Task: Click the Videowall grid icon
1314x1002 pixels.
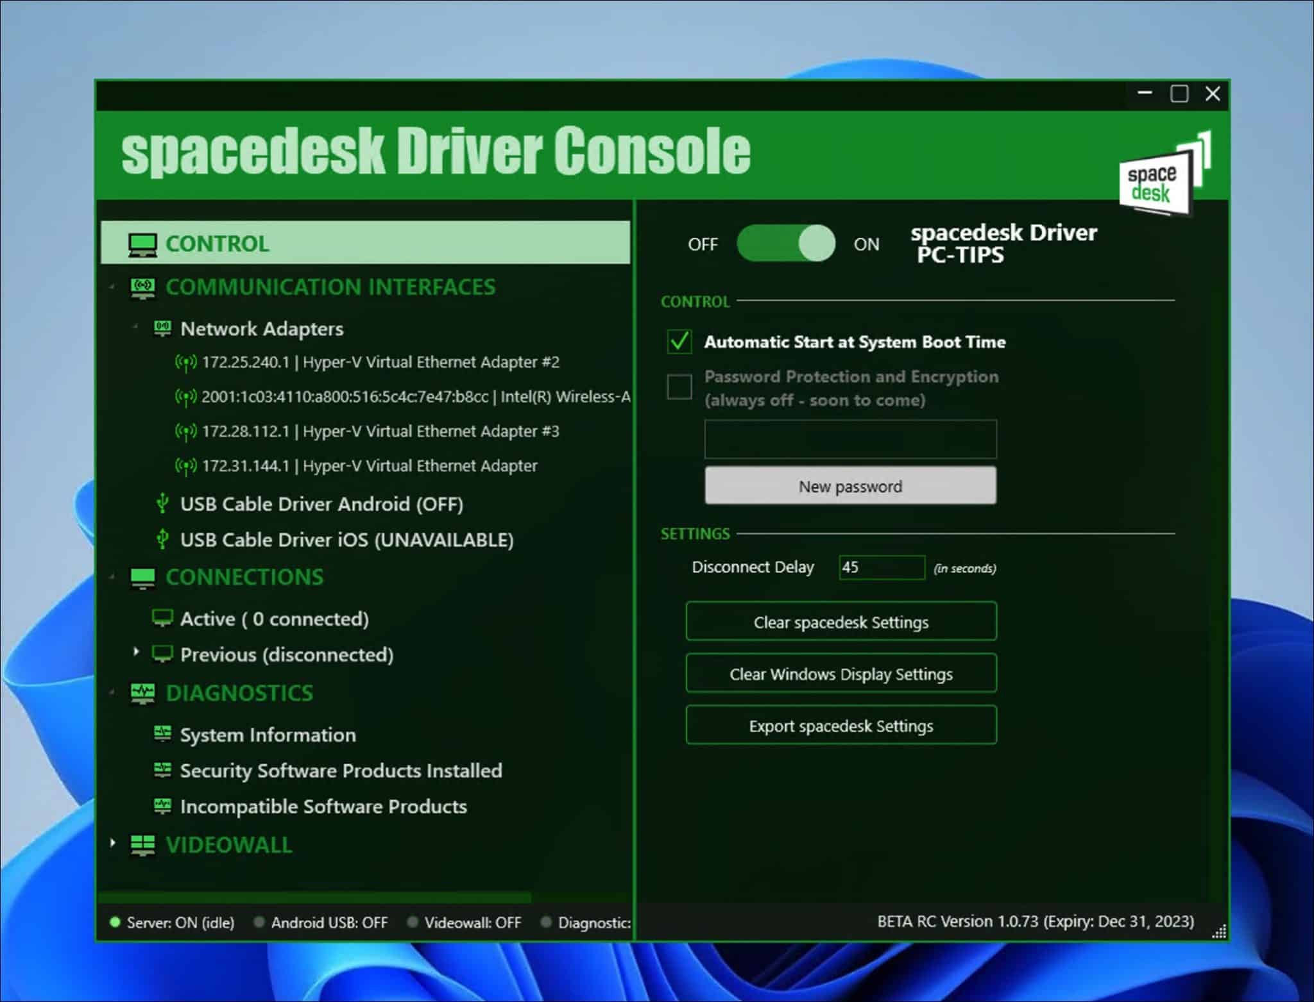Action: pos(142,845)
